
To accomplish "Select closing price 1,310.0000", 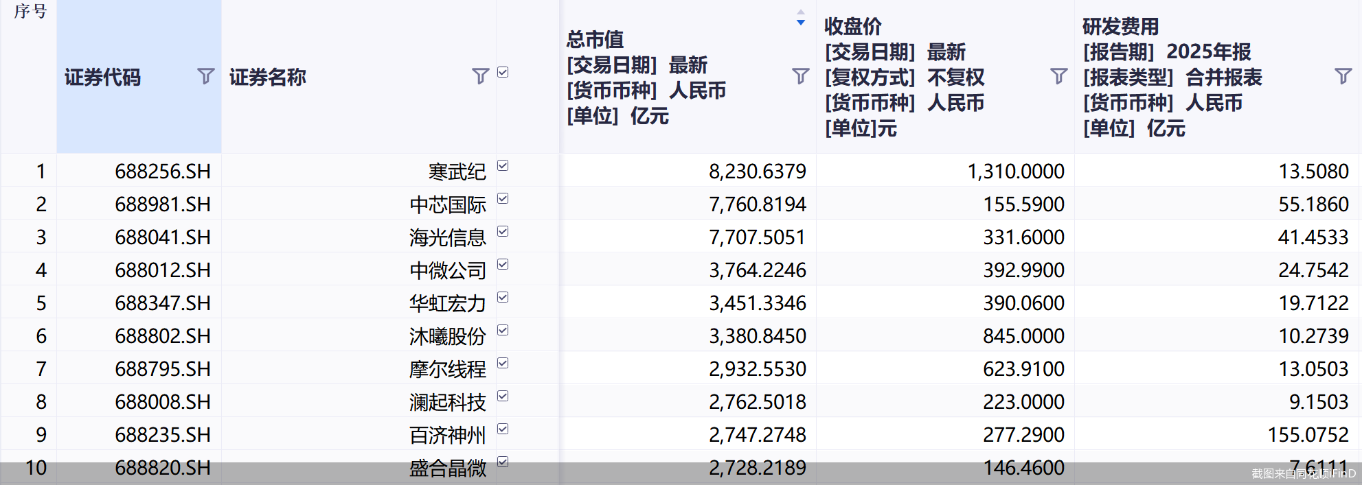I will (1017, 171).
